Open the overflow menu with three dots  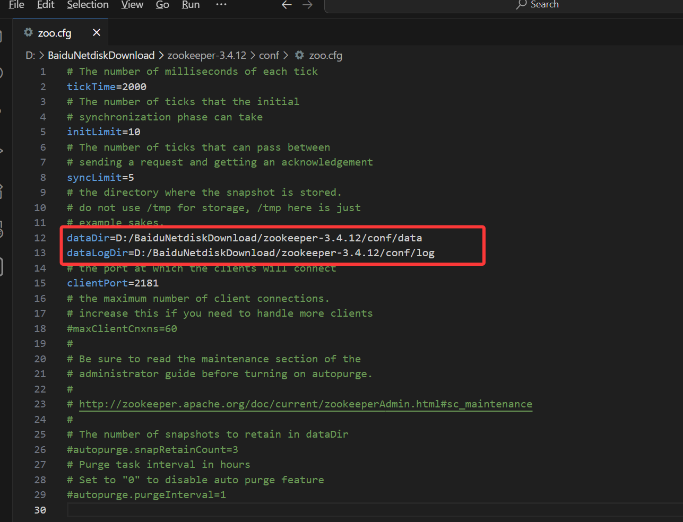(x=221, y=5)
